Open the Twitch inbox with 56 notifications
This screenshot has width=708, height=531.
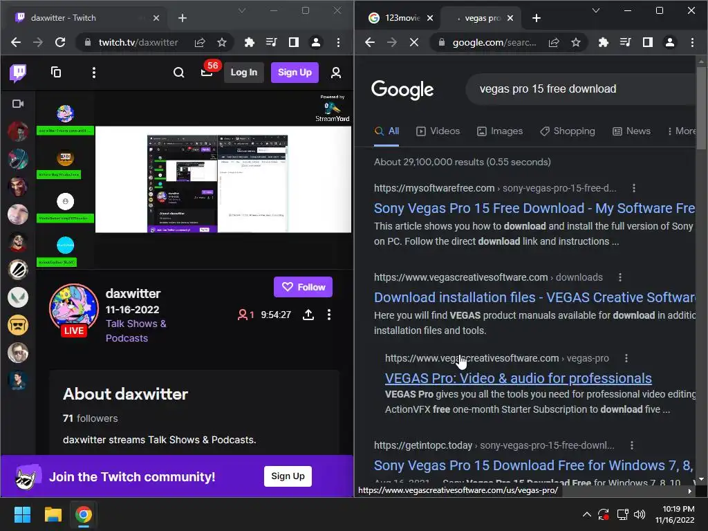point(207,72)
